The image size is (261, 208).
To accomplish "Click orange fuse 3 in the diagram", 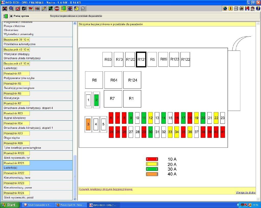I will (88, 124).
